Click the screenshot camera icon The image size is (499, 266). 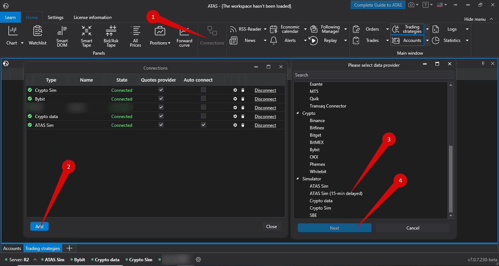pos(411,5)
